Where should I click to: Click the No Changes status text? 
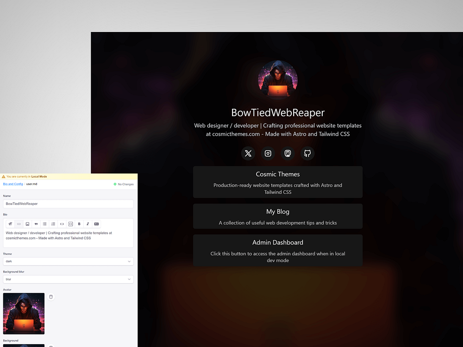click(x=125, y=184)
